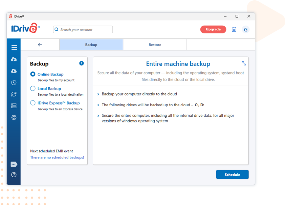Open the settings gear icon in sidebar
The image size is (286, 207).
click(x=14, y=117)
